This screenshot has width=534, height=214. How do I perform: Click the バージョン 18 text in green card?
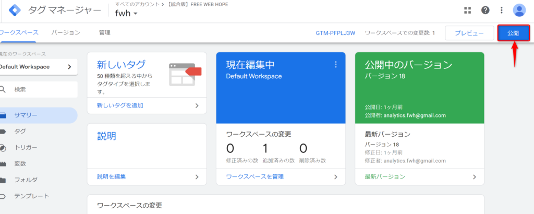click(385, 76)
